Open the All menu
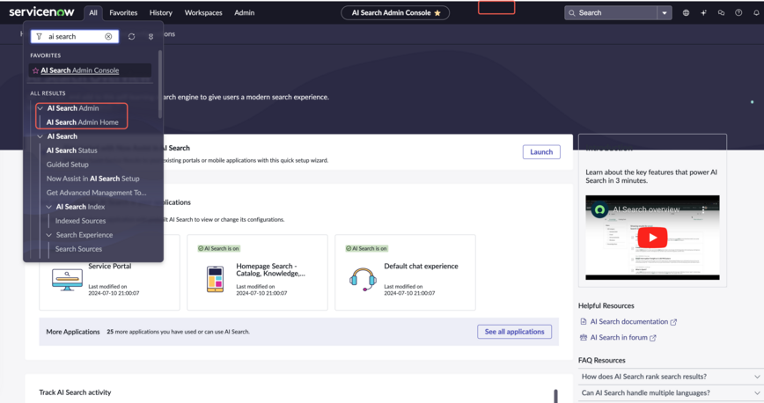This screenshot has width=764, height=403. pos(93,12)
